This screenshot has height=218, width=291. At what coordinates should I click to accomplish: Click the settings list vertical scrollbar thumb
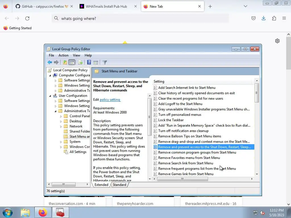[x=257, y=93]
